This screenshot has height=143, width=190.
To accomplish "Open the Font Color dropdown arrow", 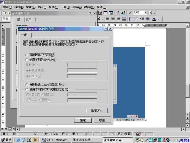I will point(158,19).
